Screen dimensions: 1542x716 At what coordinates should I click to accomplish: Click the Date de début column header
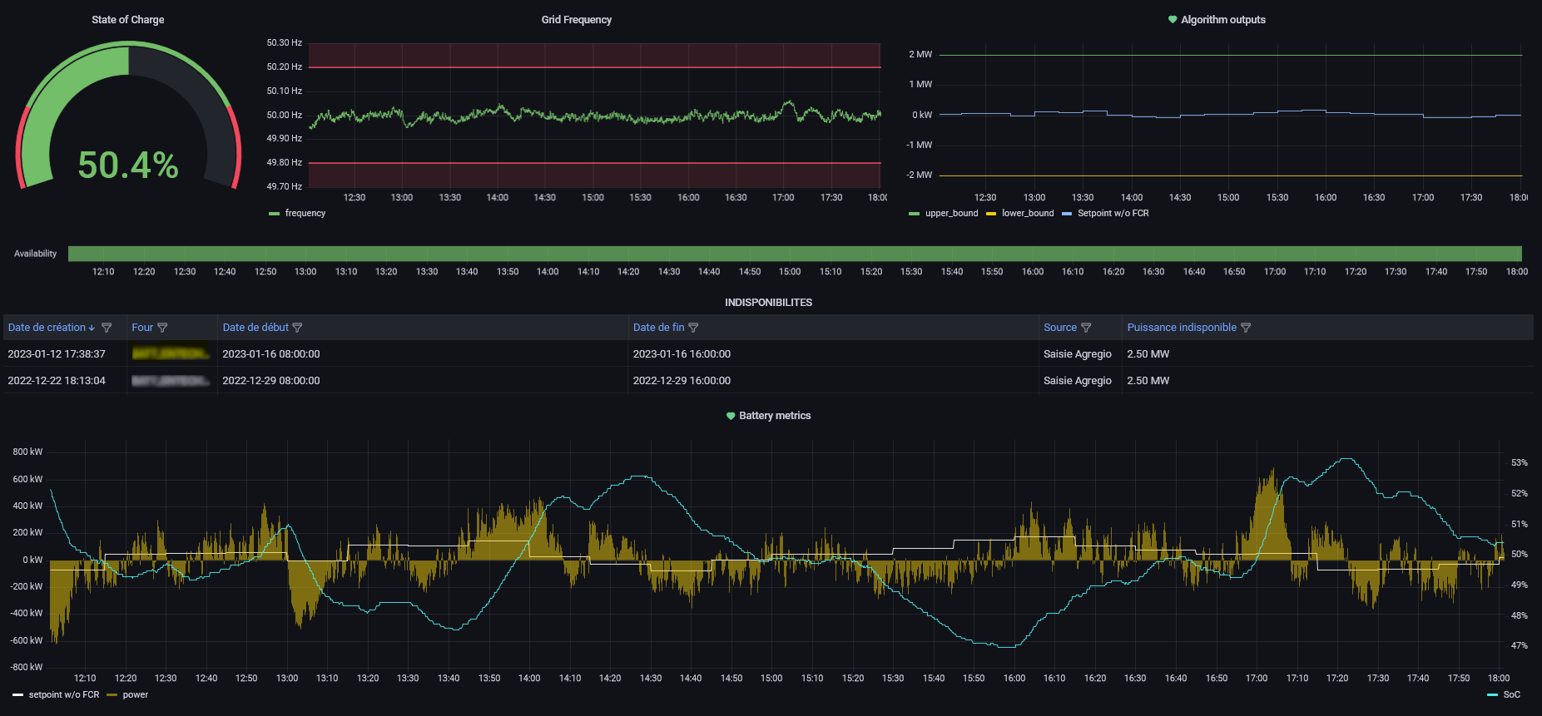(255, 328)
